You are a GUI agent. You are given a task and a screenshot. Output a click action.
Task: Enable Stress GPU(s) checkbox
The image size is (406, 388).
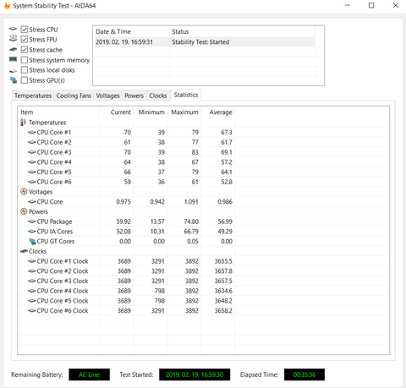point(25,80)
